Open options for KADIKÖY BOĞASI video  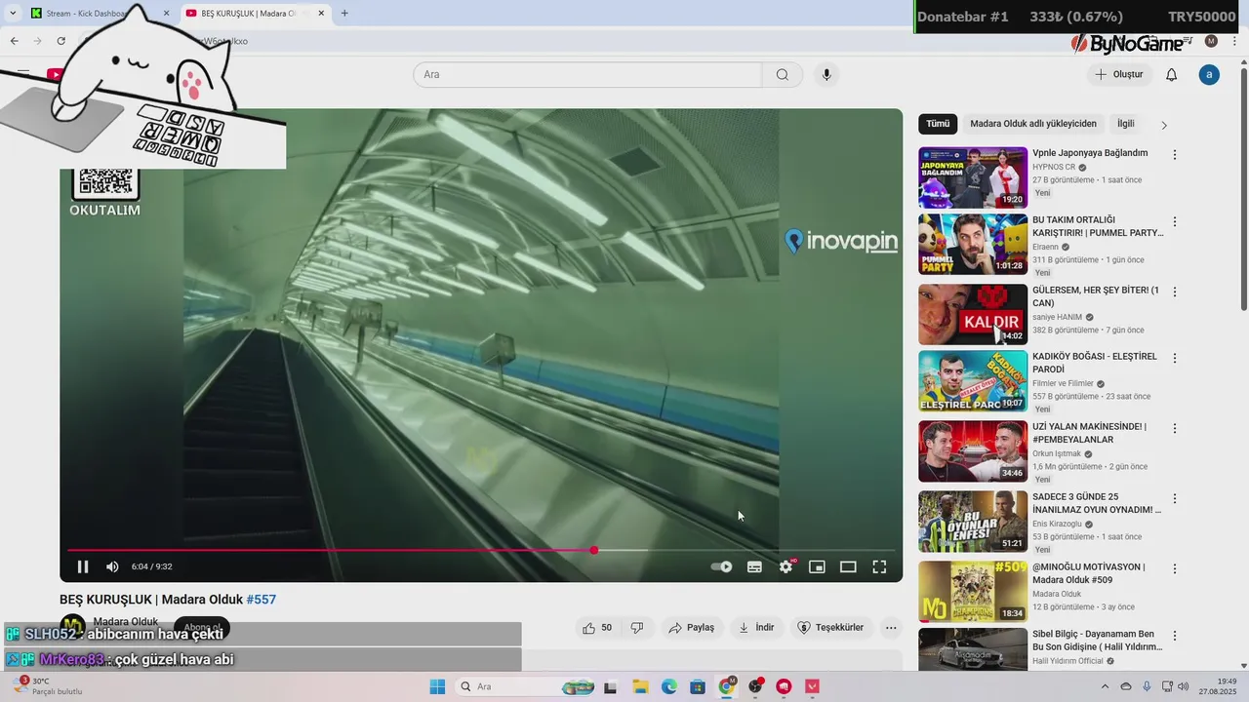(x=1175, y=358)
